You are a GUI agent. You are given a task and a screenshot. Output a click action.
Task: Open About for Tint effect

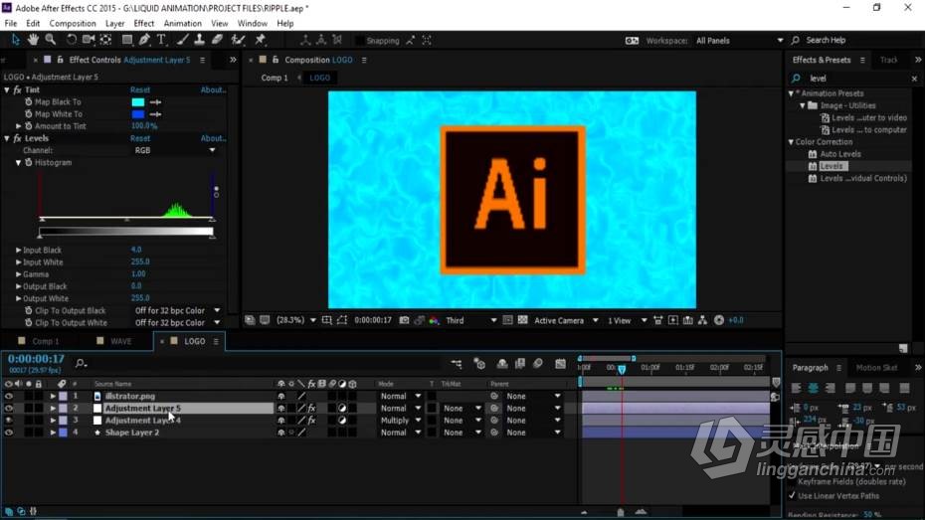tap(213, 89)
